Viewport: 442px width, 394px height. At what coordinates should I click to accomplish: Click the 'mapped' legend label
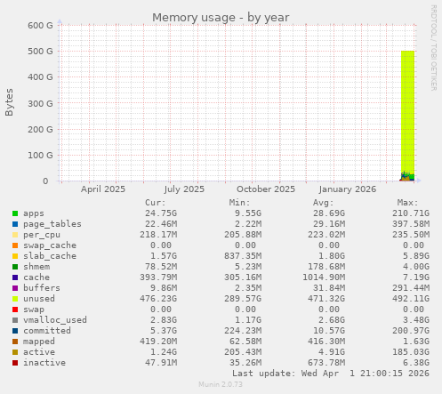pyautogui.click(x=39, y=342)
